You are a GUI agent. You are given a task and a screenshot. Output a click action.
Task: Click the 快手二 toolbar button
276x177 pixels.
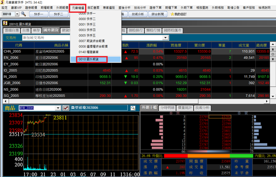click(58, 14)
